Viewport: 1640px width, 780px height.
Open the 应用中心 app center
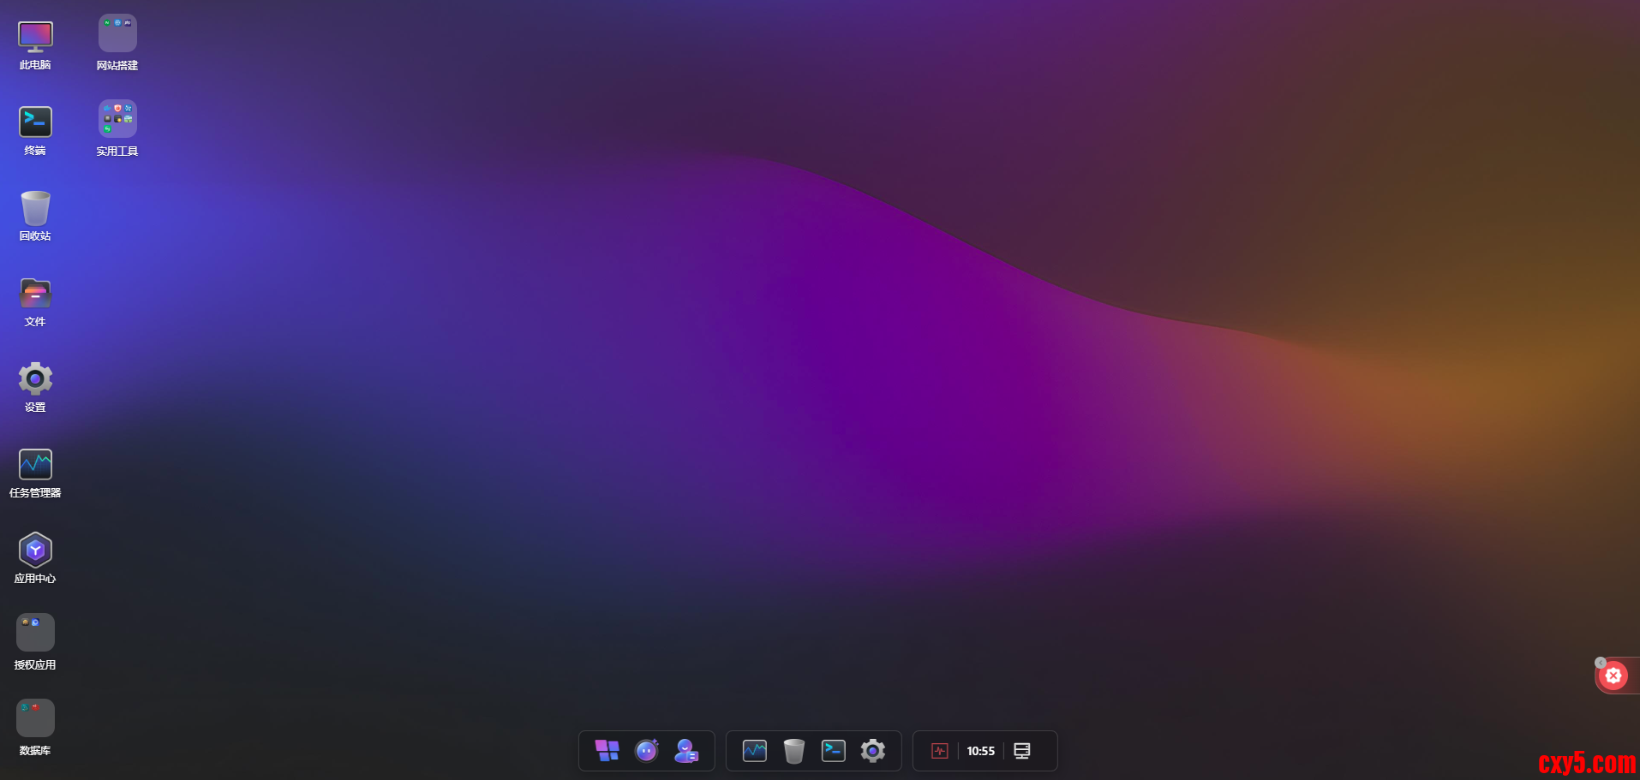pyautogui.click(x=34, y=550)
